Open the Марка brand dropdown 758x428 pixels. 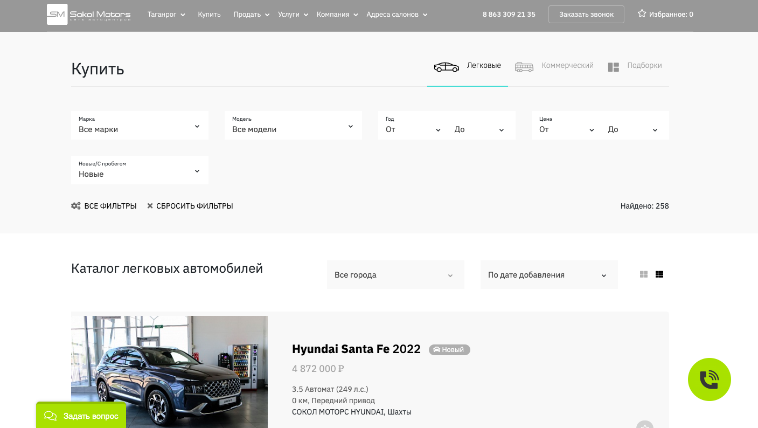pos(140,125)
